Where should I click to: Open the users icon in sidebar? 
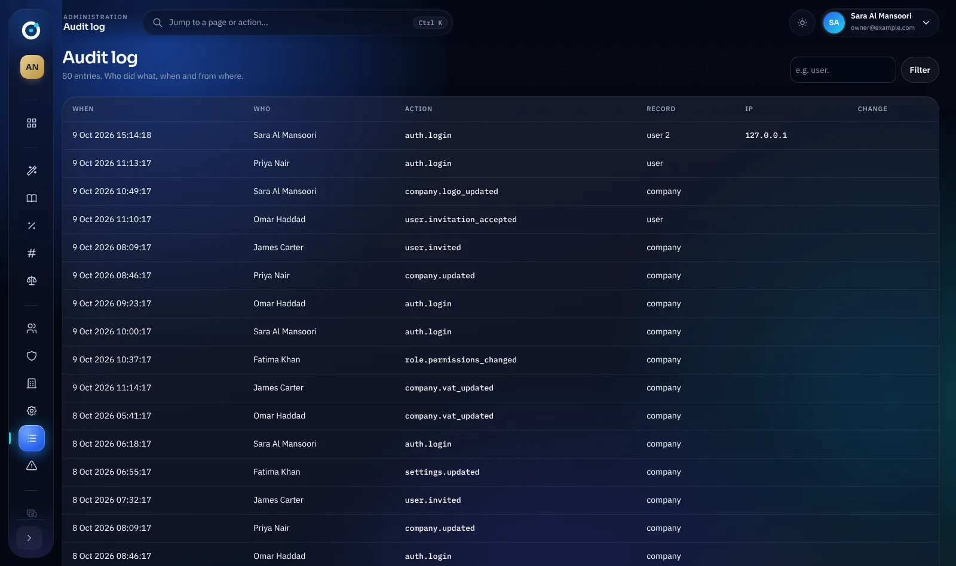coord(32,328)
